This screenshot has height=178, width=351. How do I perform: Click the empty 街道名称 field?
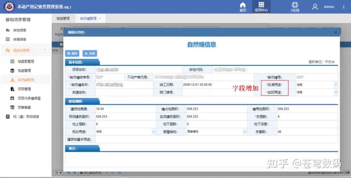pos(124,92)
